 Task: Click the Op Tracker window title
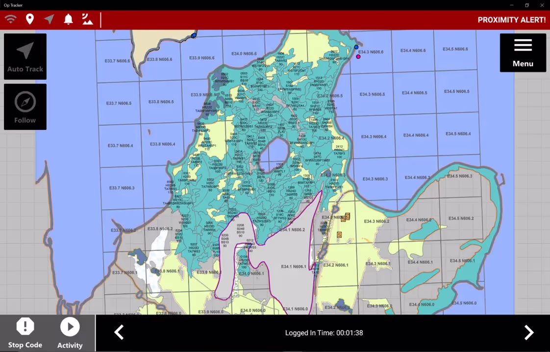13,5
